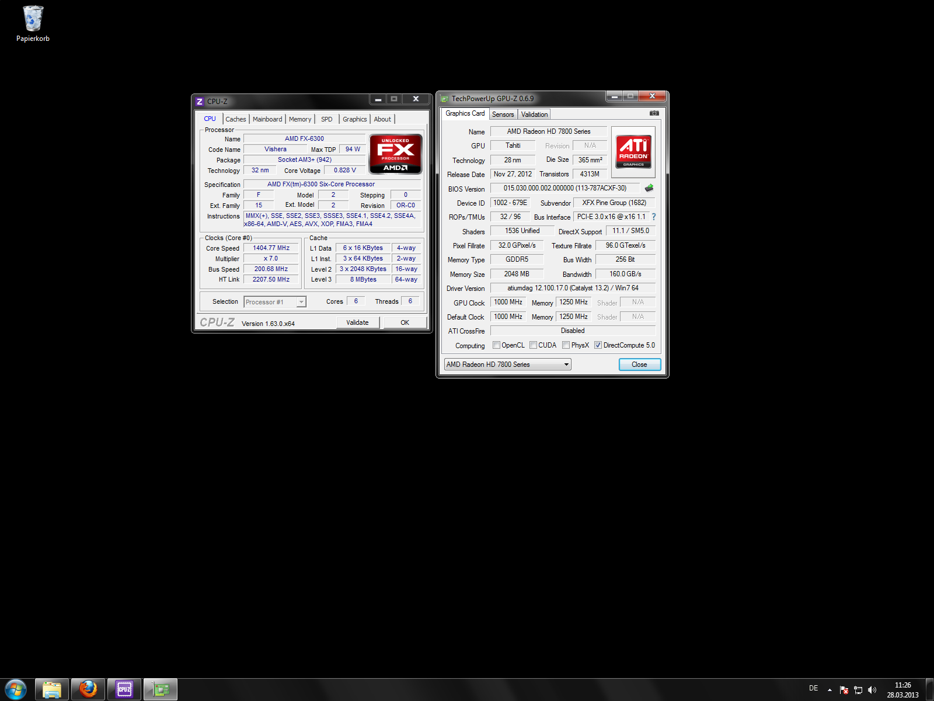
Task: Open the Processor #1 selection dropdown
Action: (x=275, y=302)
